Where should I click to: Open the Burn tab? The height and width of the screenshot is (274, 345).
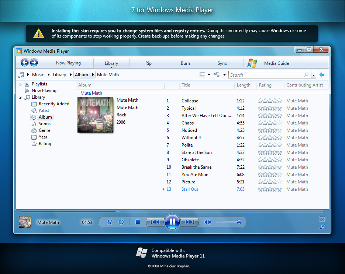coord(185,63)
